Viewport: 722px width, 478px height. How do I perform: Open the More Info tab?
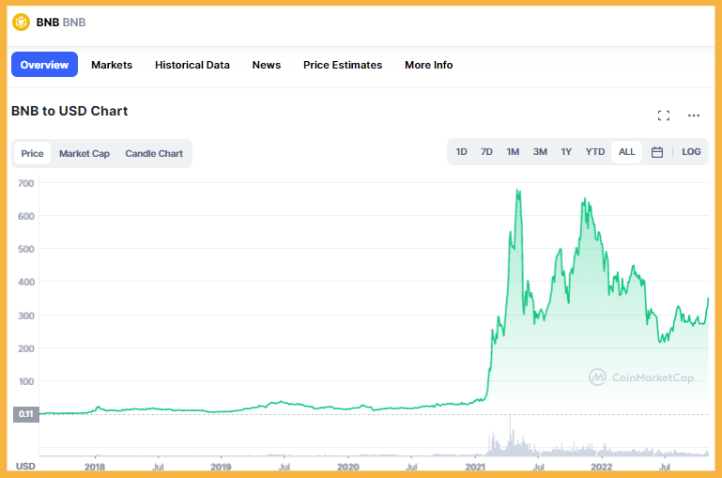click(x=429, y=65)
